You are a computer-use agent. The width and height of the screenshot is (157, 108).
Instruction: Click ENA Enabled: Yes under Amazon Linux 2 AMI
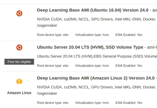tap(129, 103)
